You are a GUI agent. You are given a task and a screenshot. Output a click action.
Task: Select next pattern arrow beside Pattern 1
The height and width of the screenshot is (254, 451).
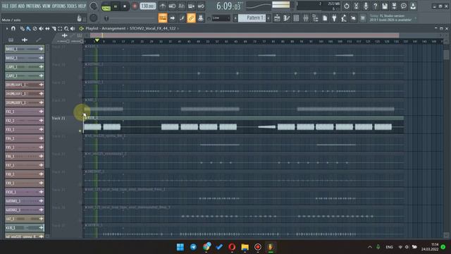(x=268, y=18)
